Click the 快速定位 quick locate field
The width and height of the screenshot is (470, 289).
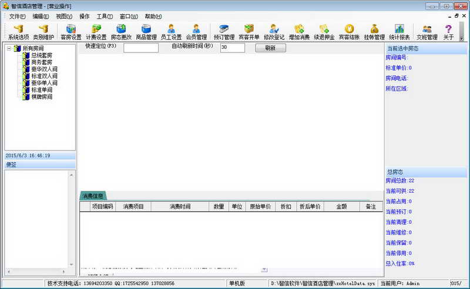click(141, 48)
